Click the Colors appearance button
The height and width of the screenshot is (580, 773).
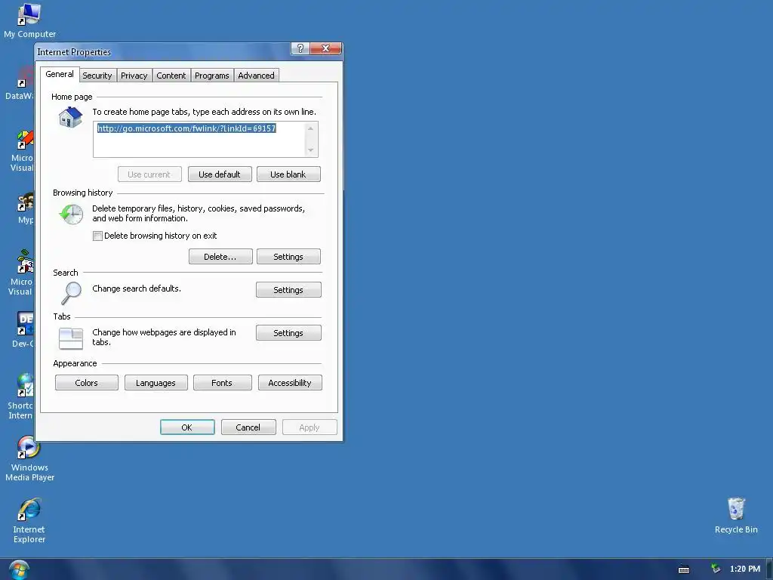(86, 383)
